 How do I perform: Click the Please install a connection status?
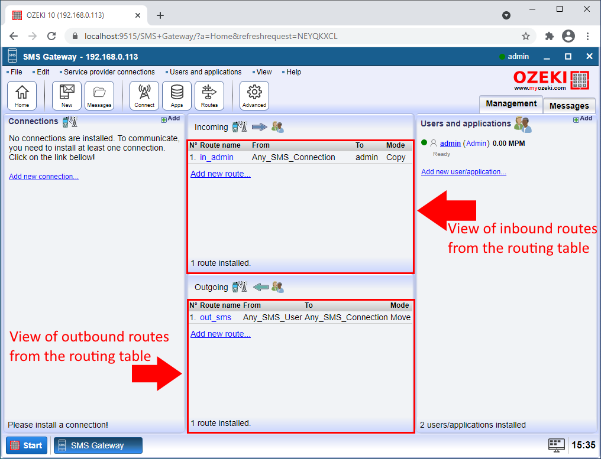click(x=58, y=425)
